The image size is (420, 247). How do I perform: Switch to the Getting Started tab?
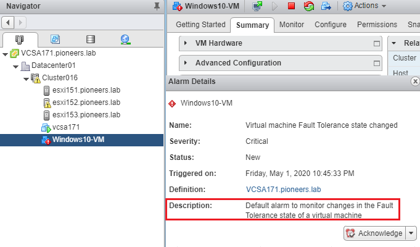(x=200, y=25)
